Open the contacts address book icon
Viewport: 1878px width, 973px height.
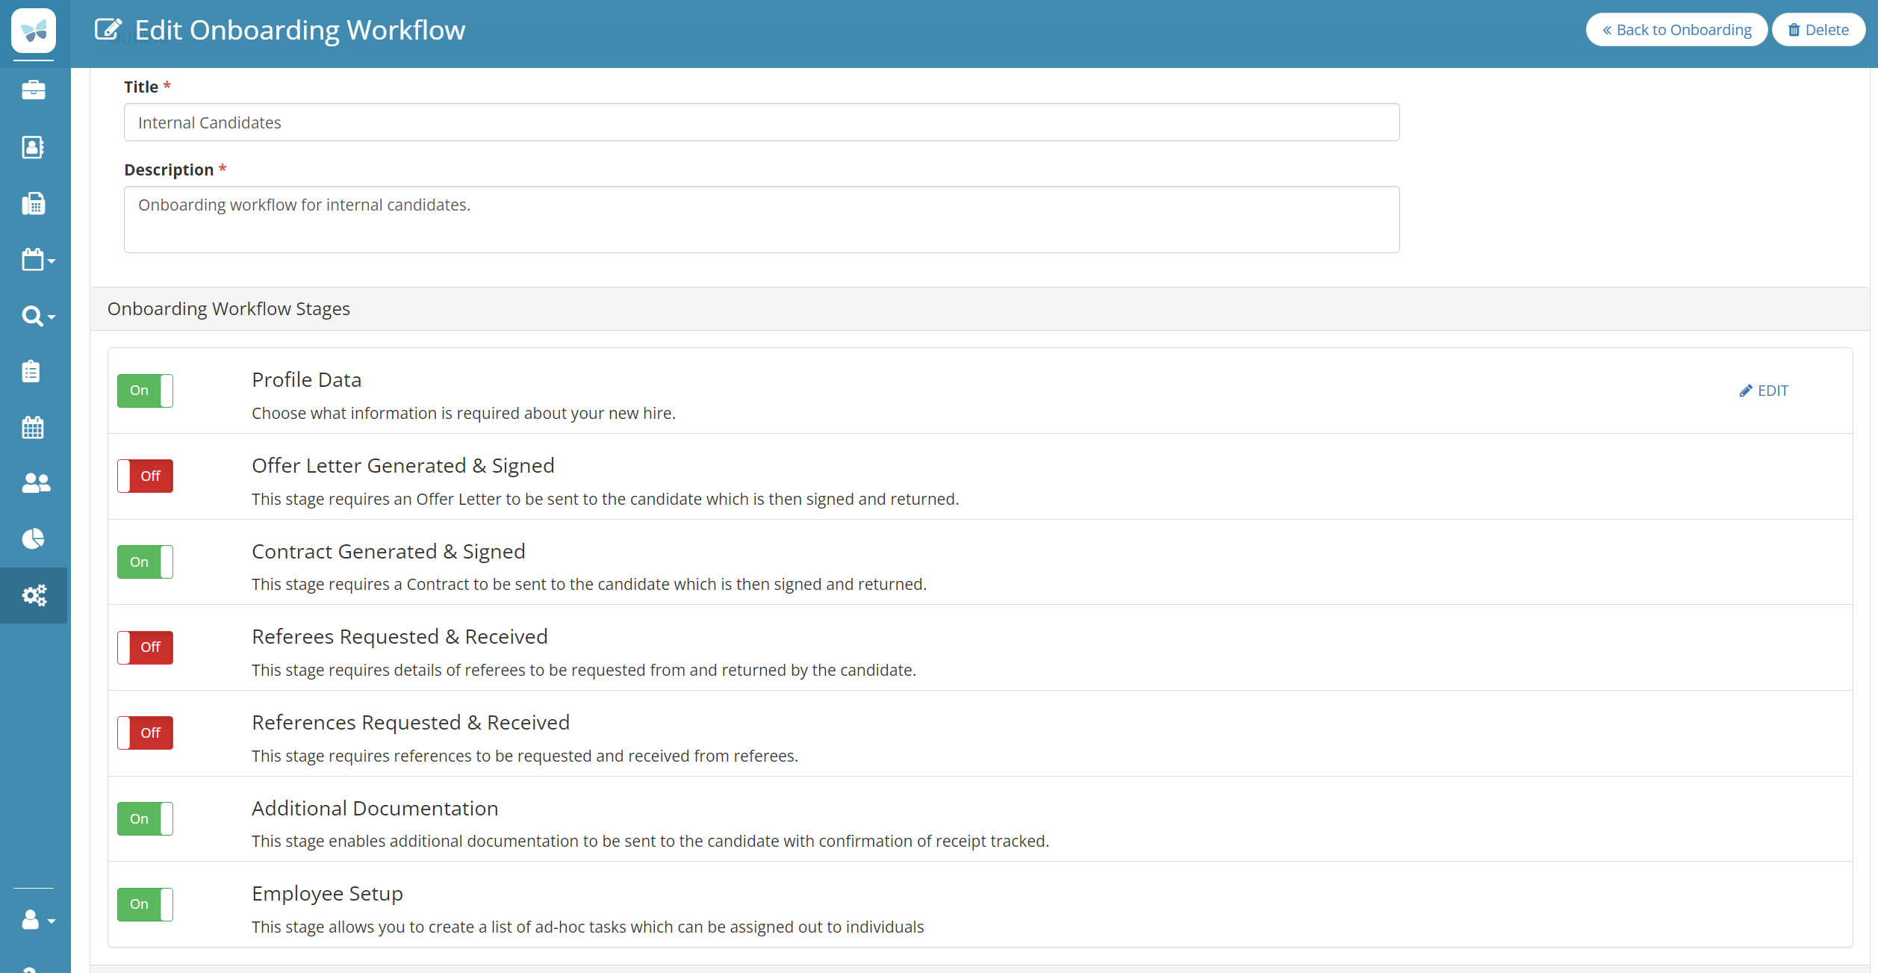pyautogui.click(x=34, y=147)
